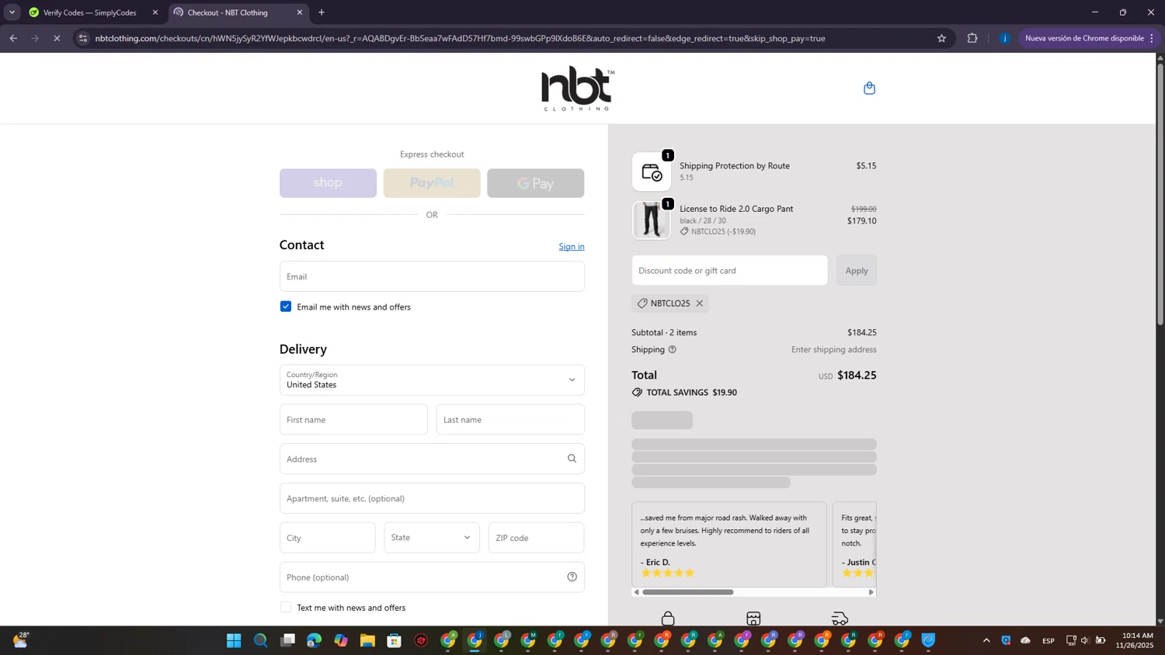1165x655 pixels.
Task: Click the TOTAL SAVINGS $19.90 text
Action: 691,393
